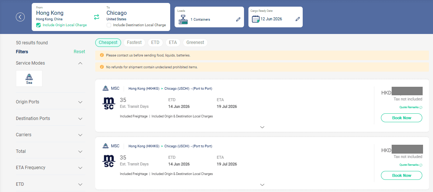The width and height of the screenshot is (433, 192).
Task: Expand the ETD filter section
Action: 80,184
